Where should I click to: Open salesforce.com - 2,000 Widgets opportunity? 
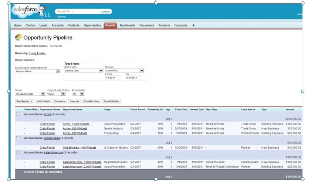click(x=82, y=167)
